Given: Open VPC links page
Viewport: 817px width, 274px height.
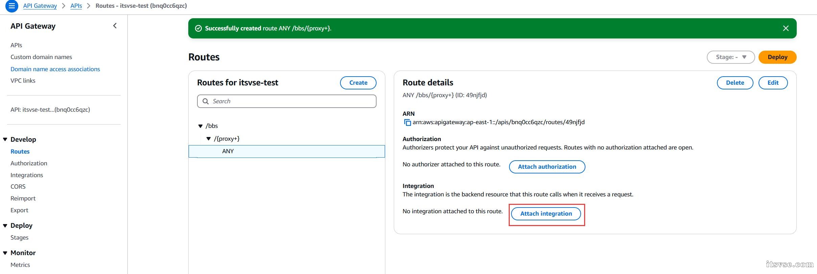Looking at the screenshot, I should pos(23,81).
